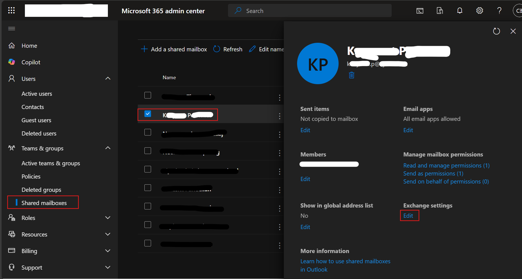Tick the fifth mailbox row checkbox
This screenshot has height=279, width=522.
tap(148, 169)
